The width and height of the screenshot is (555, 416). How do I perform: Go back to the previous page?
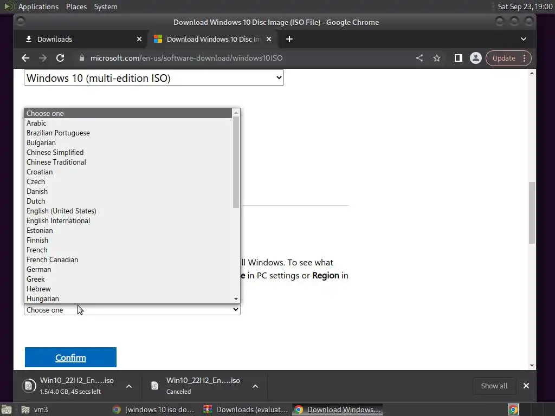pos(25,58)
